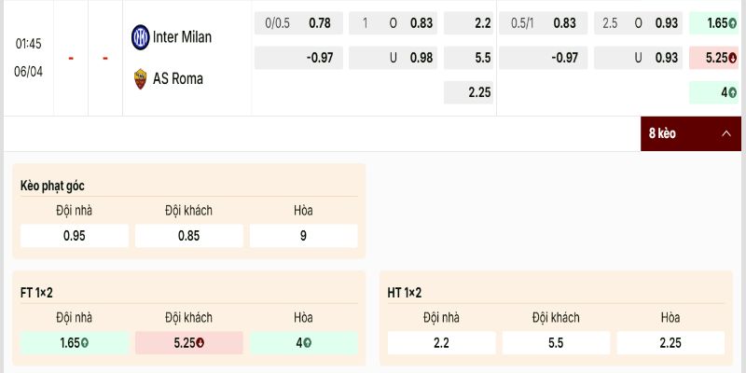Choose the Over 2.5 odds 0.93
Screen dimensions: 746x373
[x=636, y=22]
